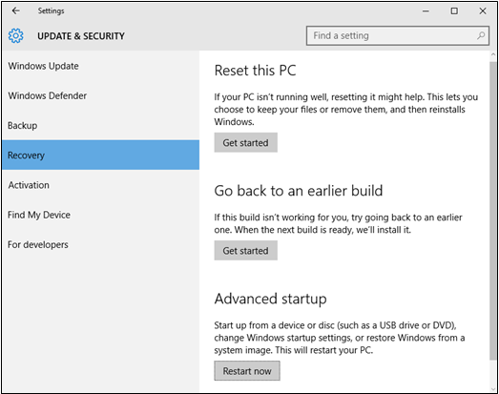Viewport: 499px width, 394px height.
Task: Click the Settings gear icon
Action: pos(15,35)
